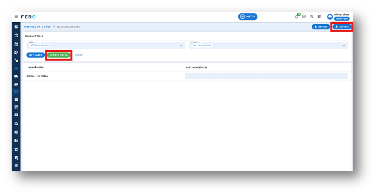
Task: Toggle the side panel layout icon
Action: [x=319, y=17]
